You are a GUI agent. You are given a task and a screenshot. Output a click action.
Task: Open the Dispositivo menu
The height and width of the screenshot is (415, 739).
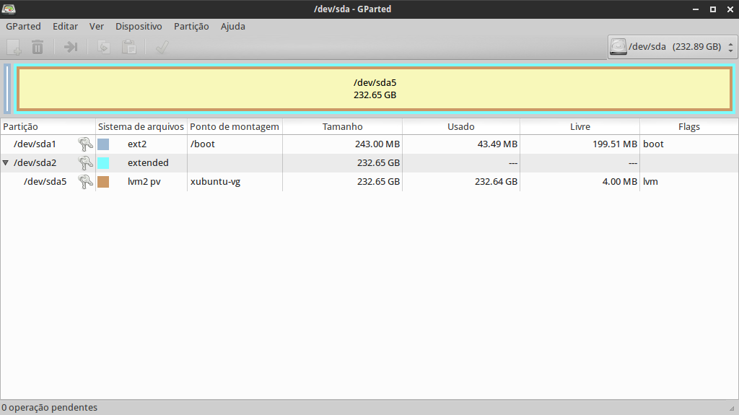click(139, 27)
